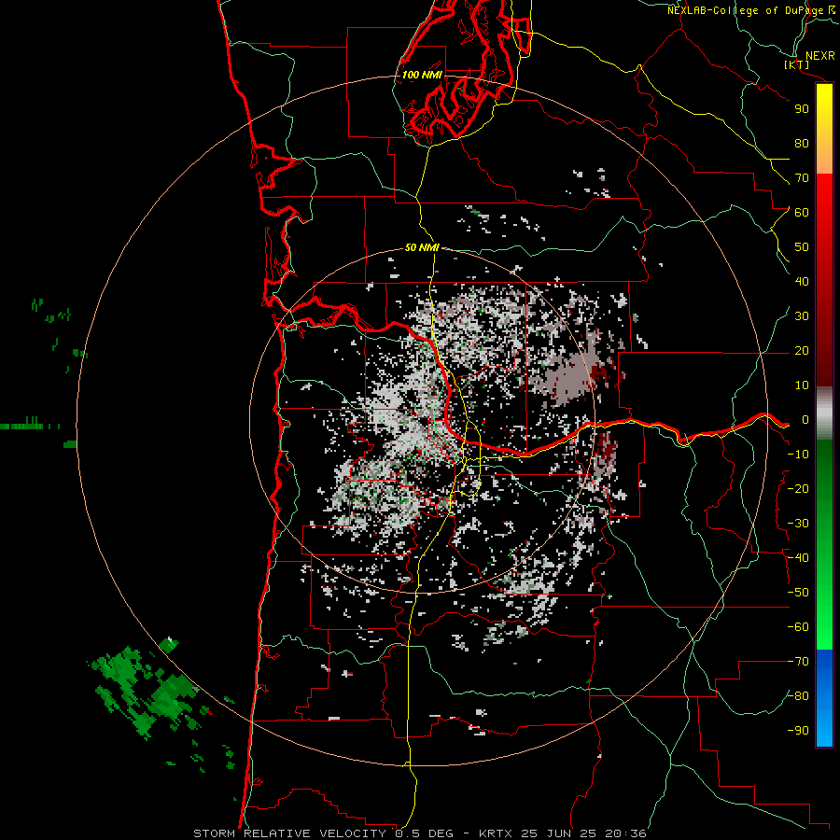The width and height of the screenshot is (840, 840).
Task: Select the light blue bottom segment of color bar
Action: coord(824,726)
